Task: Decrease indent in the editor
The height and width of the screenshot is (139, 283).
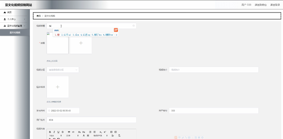Action: [111, 132]
